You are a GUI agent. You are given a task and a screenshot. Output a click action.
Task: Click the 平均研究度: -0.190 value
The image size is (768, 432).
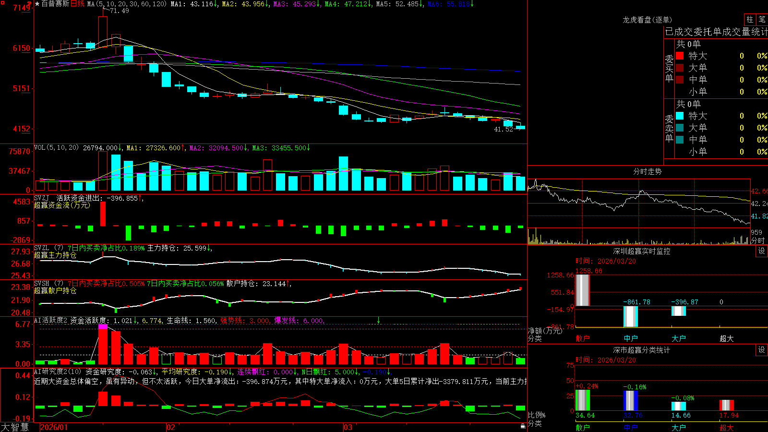pos(196,372)
